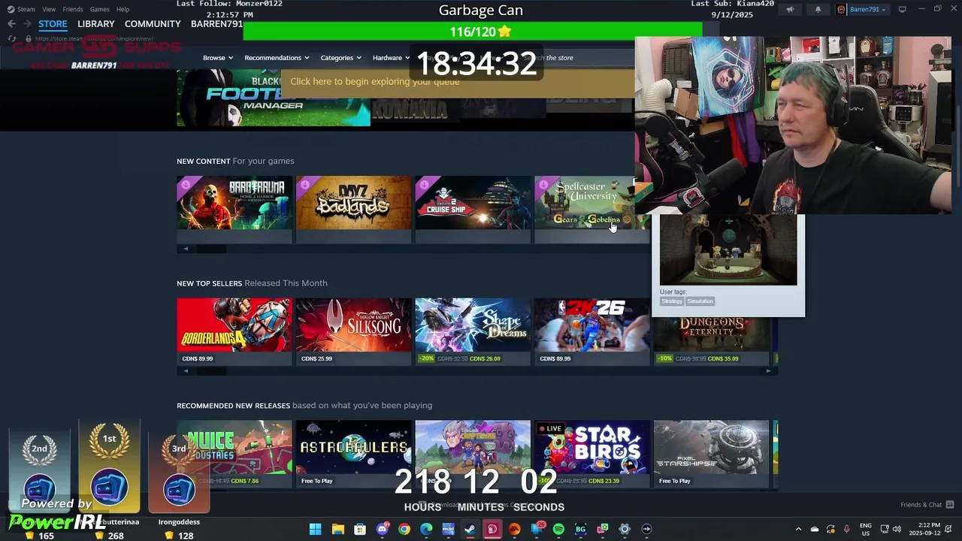Expand the Browse store menu

[x=218, y=58]
